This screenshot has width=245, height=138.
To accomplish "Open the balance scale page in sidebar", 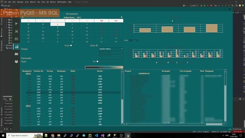I will pos(16,39).
